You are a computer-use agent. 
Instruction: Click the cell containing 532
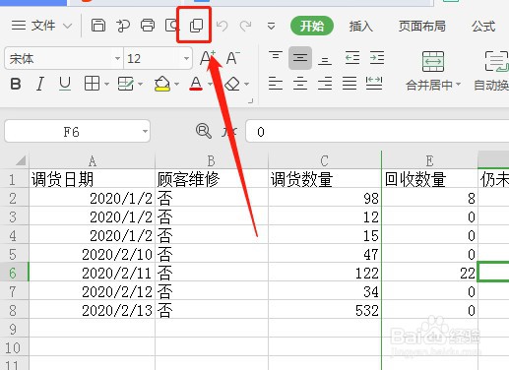[x=325, y=310]
